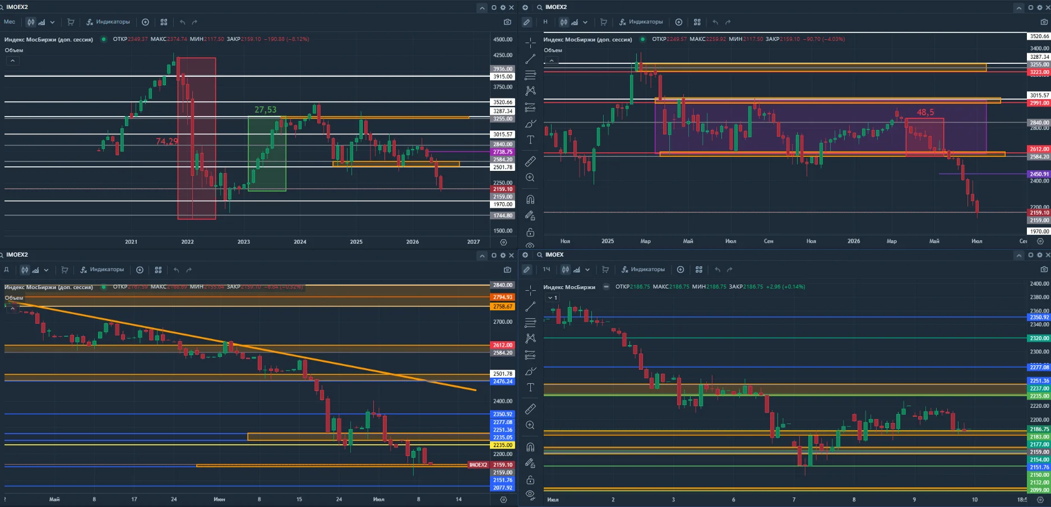Open Индикаторы in the bottom-left chart
The height and width of the screenshot is (507, 1051).
coord(102,269)
